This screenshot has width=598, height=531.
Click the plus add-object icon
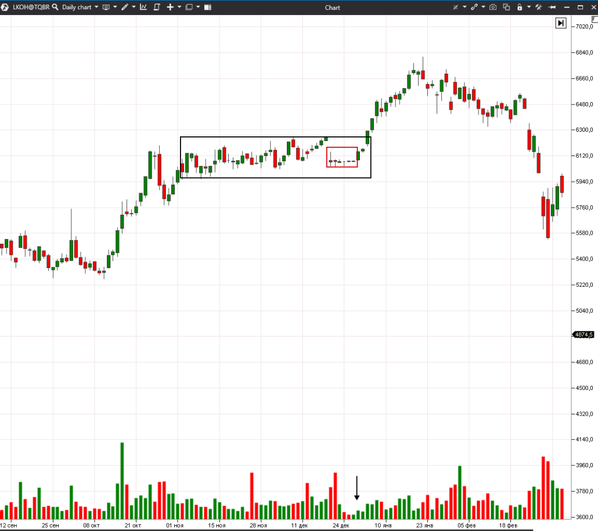pyautogui.click(x=170, y=8)
